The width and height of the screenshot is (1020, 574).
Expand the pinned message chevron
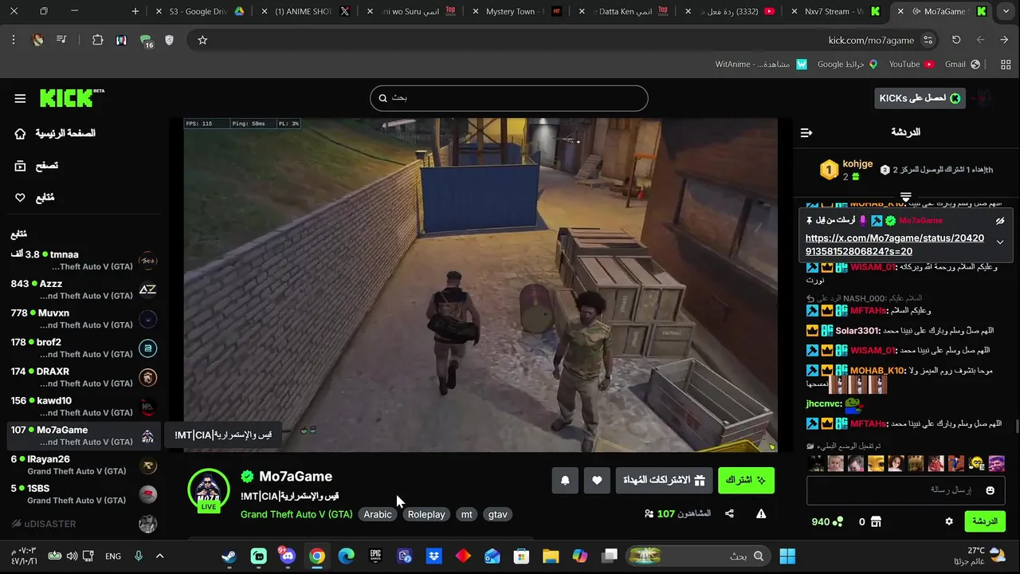point(1000,242)
